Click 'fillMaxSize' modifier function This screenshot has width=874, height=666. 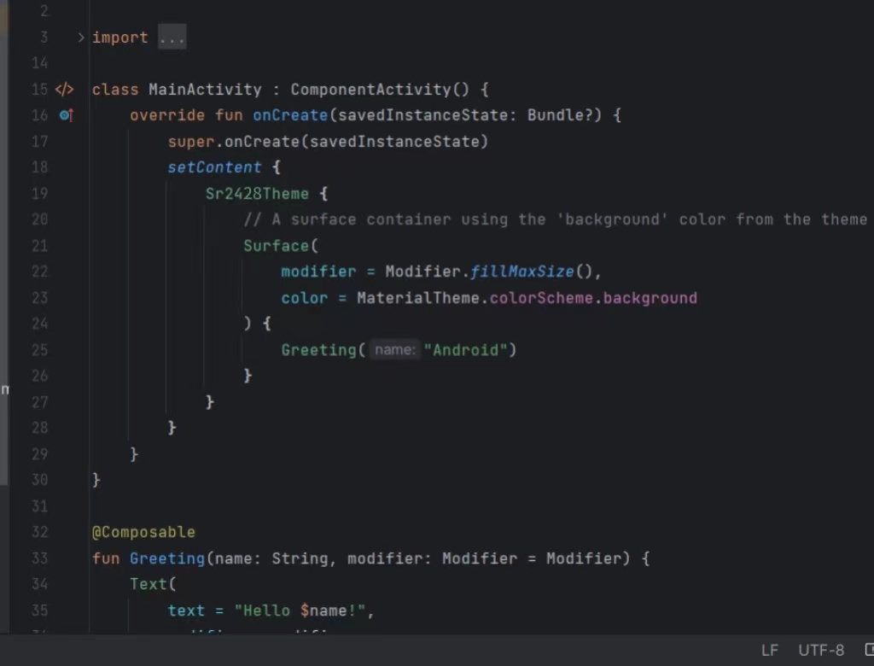[x=521, y=272]
